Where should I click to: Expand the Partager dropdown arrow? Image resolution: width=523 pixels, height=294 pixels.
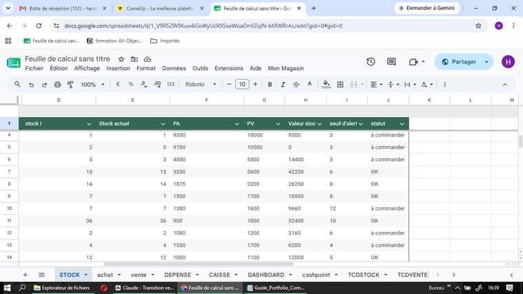(x=486, y=62)
